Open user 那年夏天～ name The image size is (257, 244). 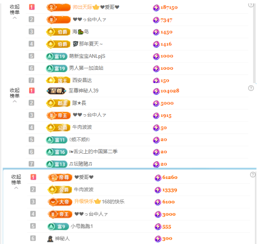pos(88,44)
